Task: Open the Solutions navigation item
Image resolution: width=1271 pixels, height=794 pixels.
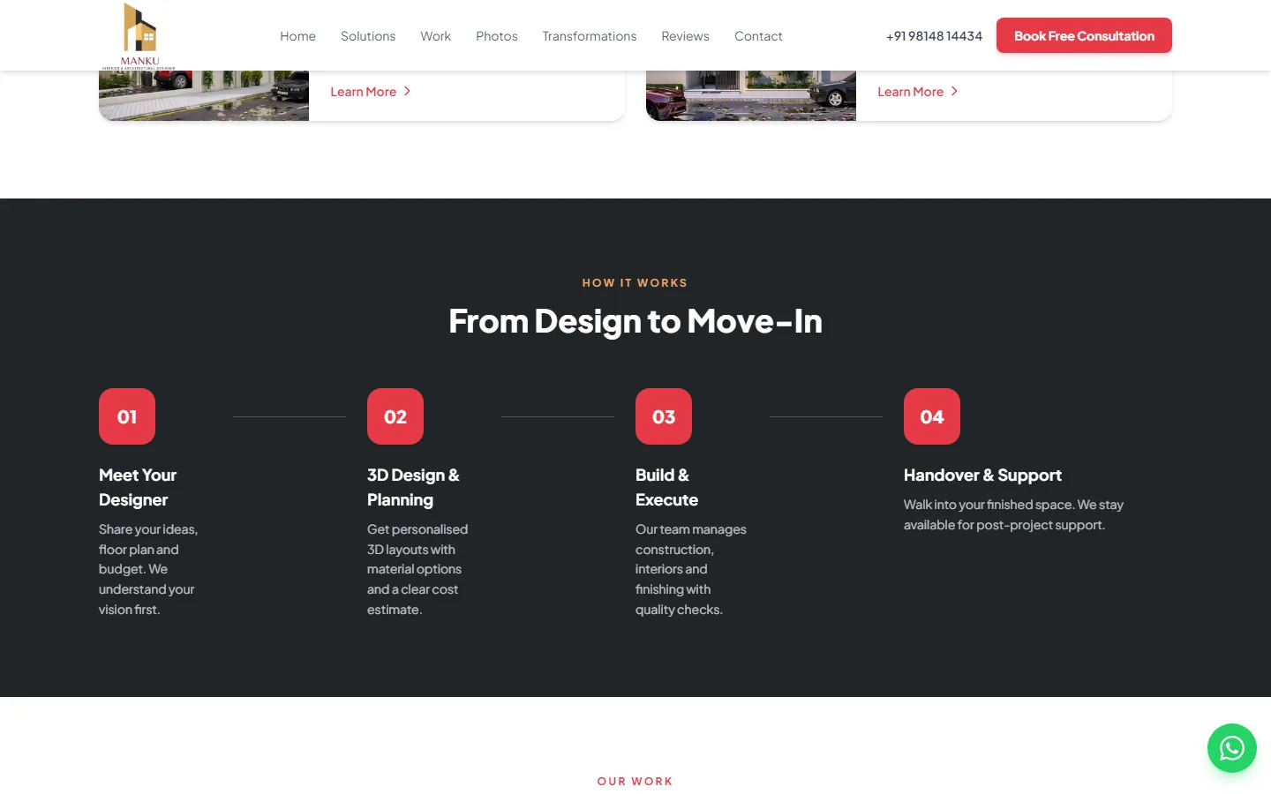Action: (368, 36)
